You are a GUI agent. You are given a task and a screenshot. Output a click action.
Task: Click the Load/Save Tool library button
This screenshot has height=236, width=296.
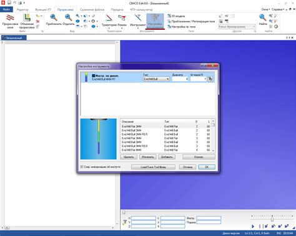click(153, 167)
